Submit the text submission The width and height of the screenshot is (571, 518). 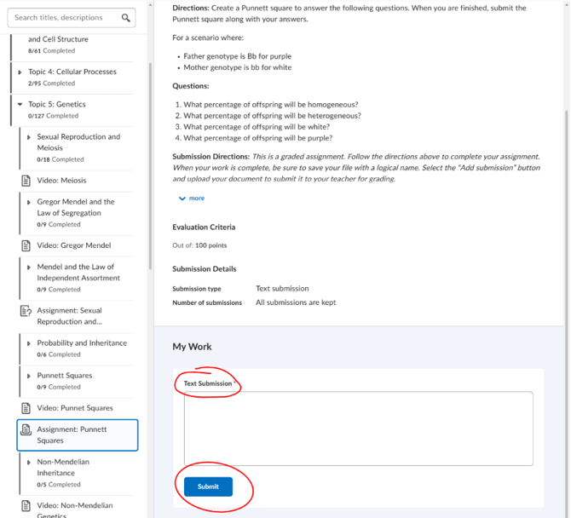[208, 486]
